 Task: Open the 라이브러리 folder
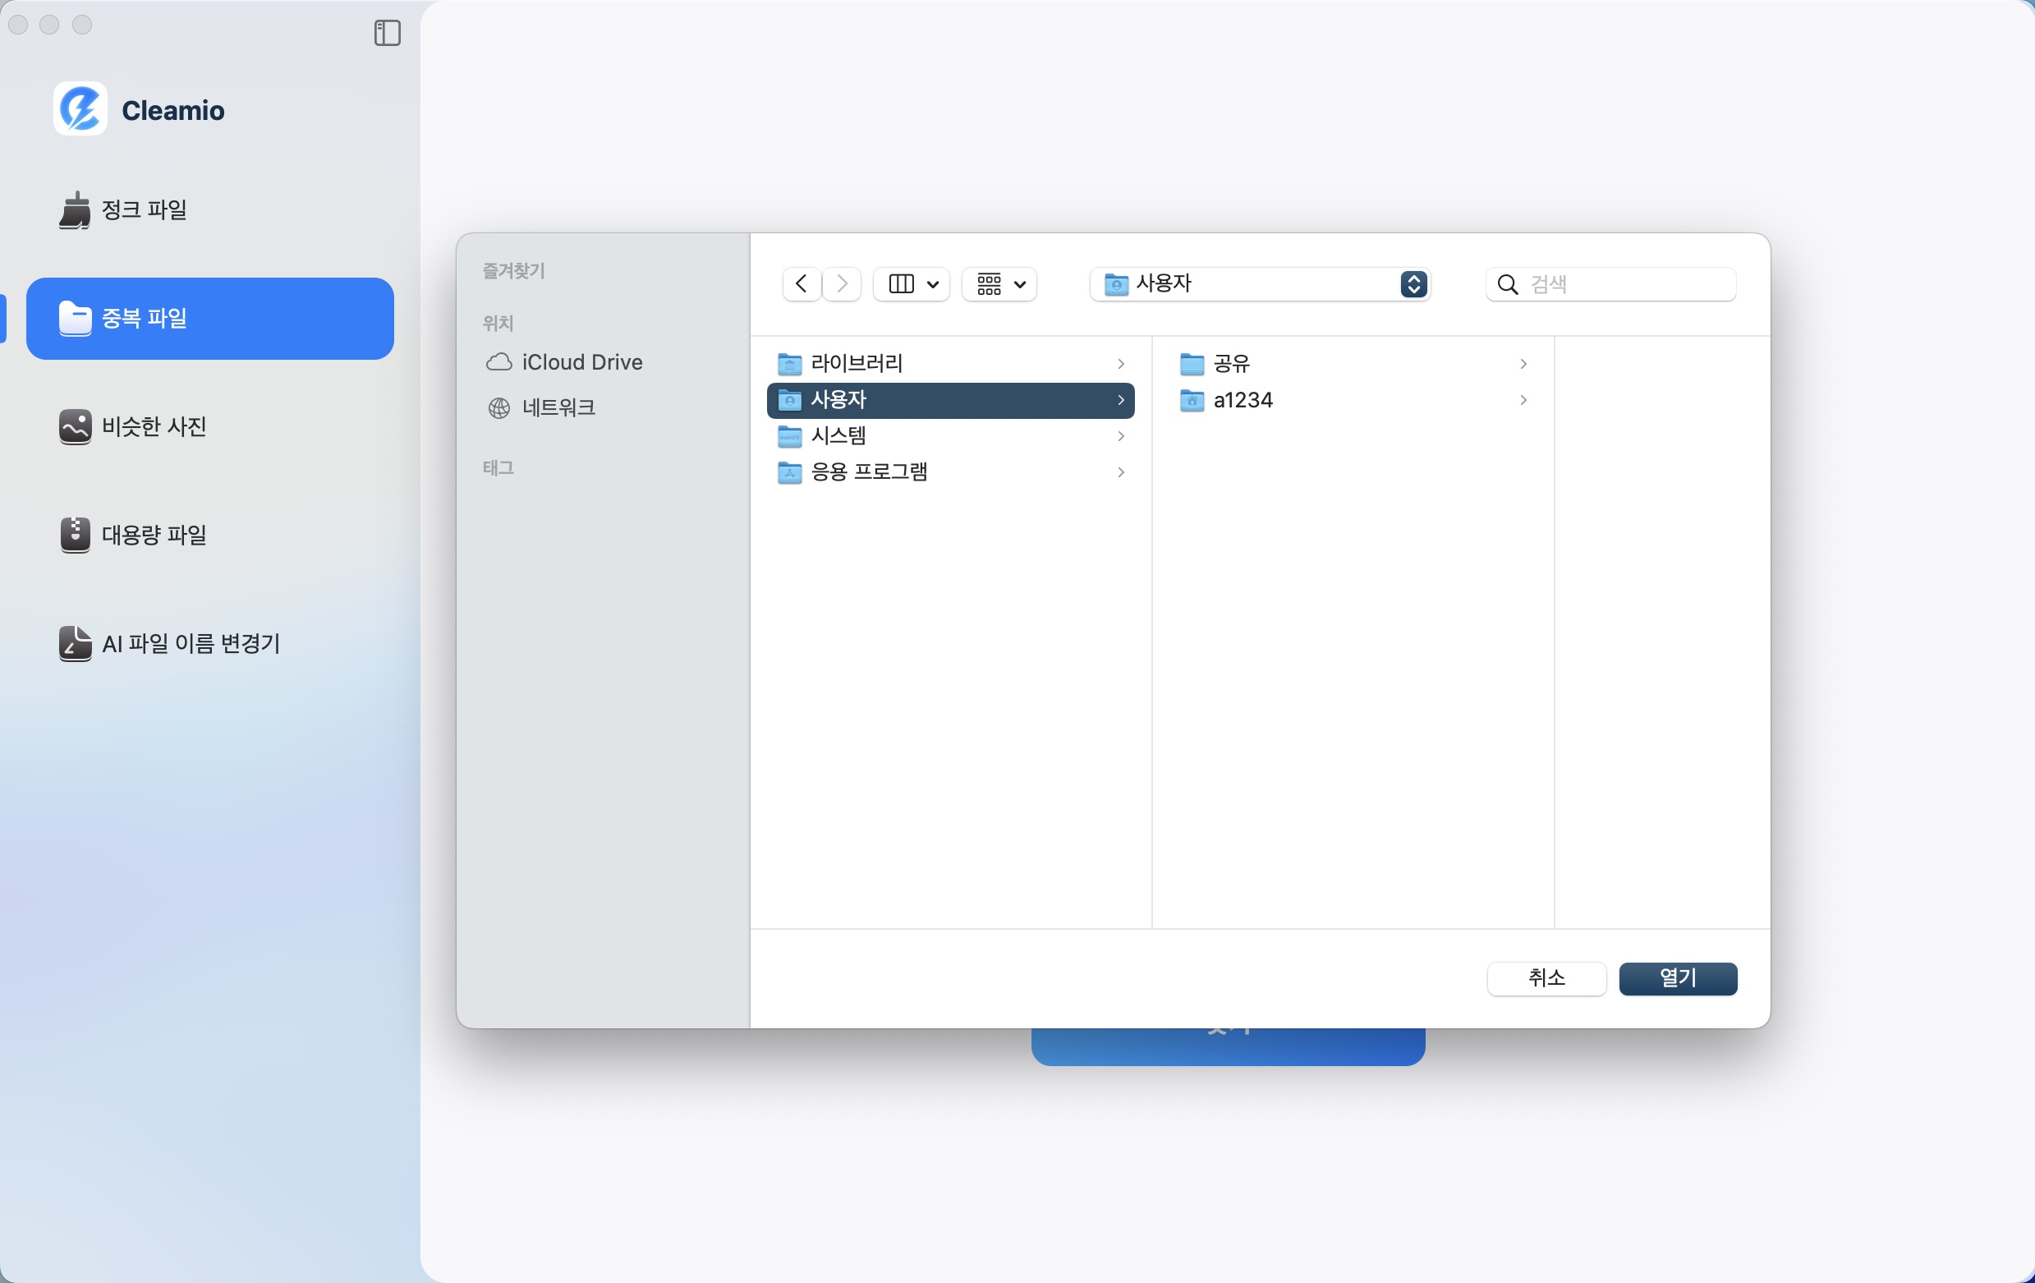(857, 363)
